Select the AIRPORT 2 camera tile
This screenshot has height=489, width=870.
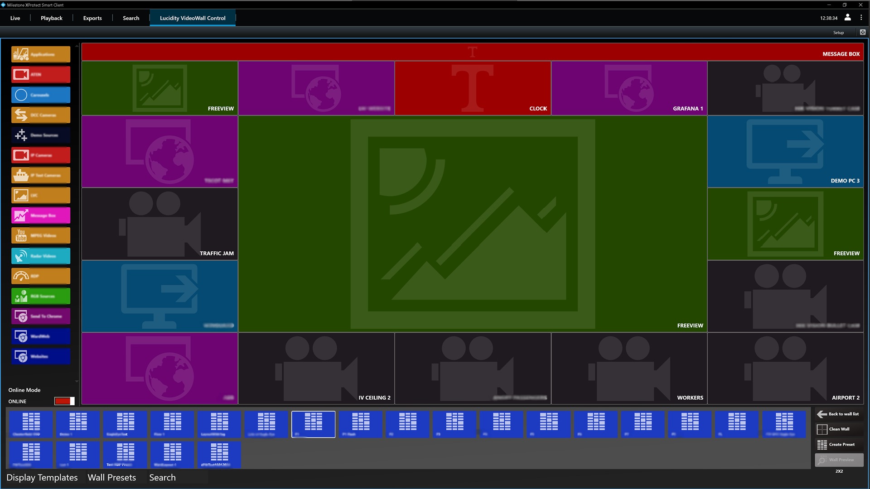pos(785,369)
